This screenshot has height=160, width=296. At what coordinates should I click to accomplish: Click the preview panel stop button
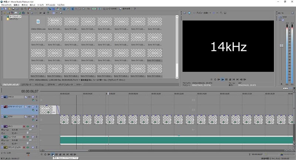230,79
